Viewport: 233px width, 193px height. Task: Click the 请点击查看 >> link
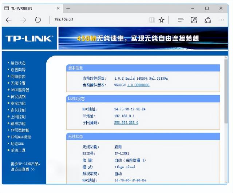pos(23,169)
